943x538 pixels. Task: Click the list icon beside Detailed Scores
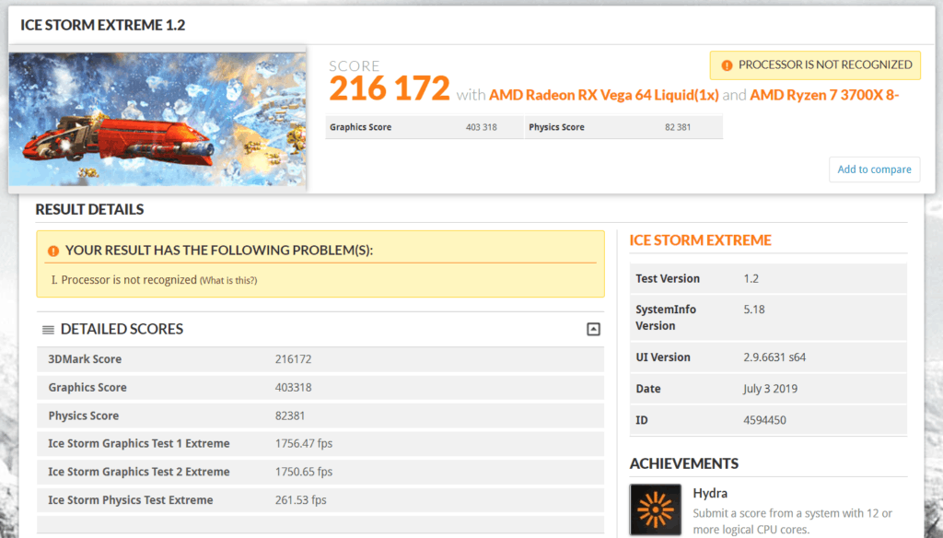(x=48, y=330)
